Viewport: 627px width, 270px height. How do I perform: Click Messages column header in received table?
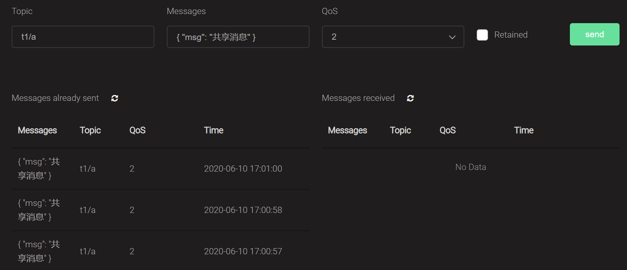tap(347, 130)
